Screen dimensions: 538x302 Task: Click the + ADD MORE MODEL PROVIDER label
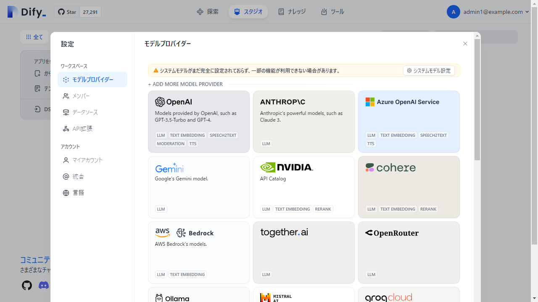tap(185, 84)
